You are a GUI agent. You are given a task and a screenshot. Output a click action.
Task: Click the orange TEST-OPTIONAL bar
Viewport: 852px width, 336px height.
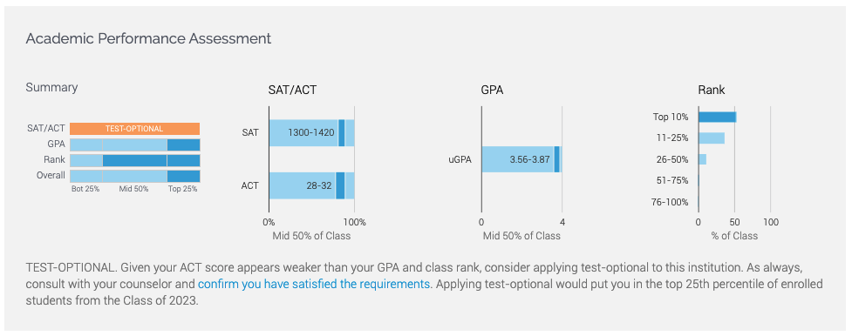[135, 129]
